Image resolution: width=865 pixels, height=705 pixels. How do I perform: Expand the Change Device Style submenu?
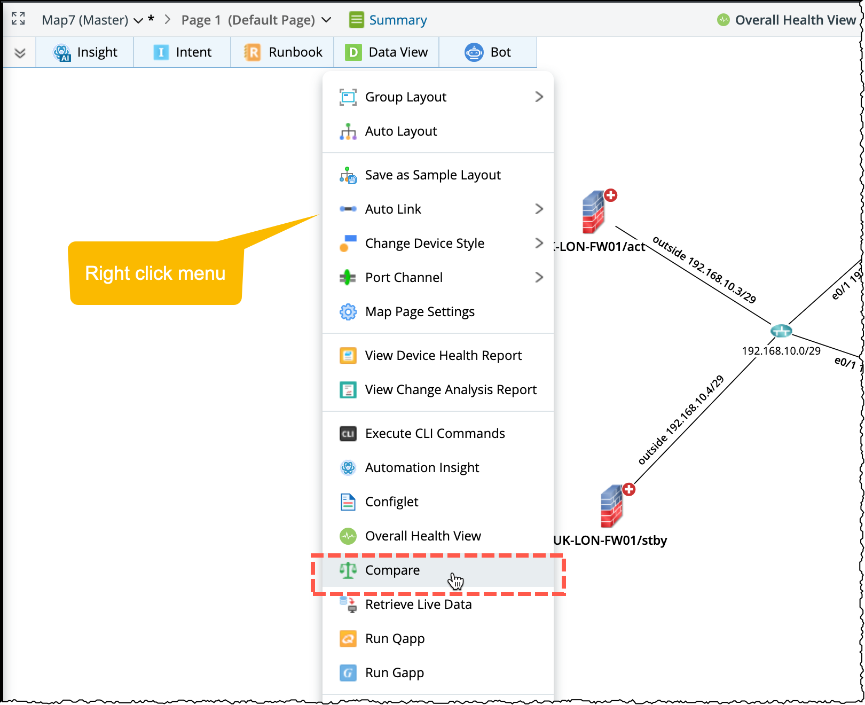click(538, 244)
